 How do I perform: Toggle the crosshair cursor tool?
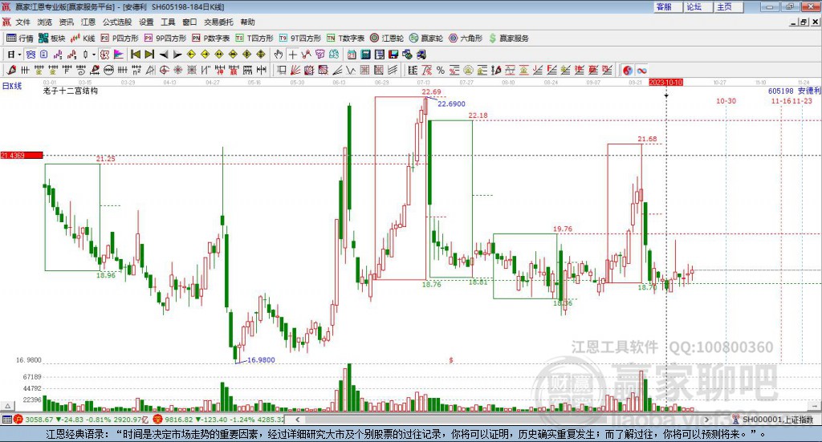pos(292,55)
